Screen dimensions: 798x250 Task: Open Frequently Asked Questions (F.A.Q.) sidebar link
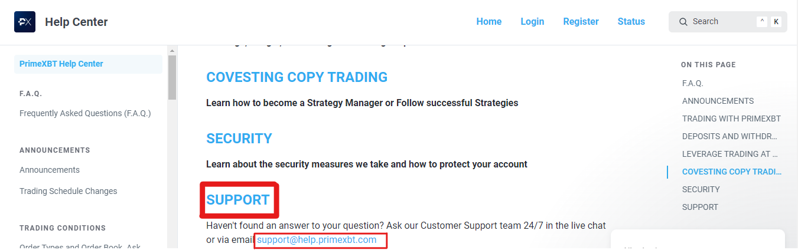pos(85,113)
